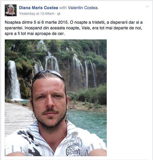
Task: Open Diana Maris Costea's profile picture
Action: click(11, 10)
